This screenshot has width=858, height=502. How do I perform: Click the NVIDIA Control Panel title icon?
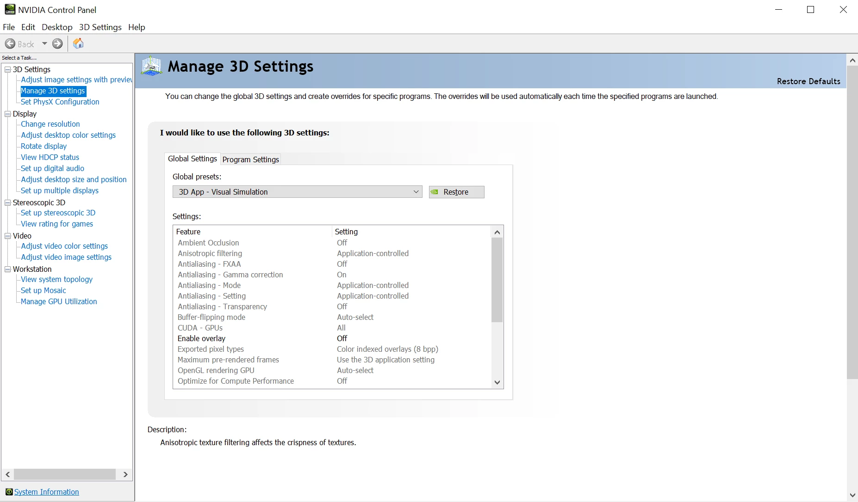pyautogui.click(x=10, y=9)
